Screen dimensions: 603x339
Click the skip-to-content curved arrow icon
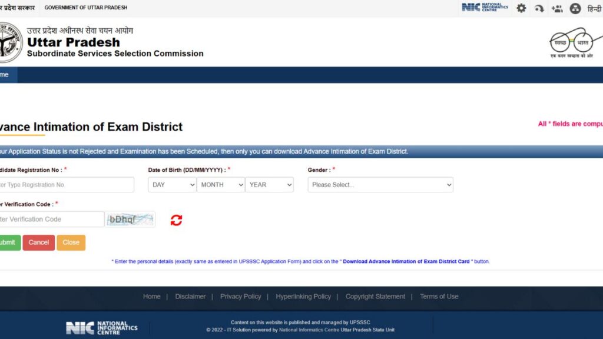[x=539, y=8]
